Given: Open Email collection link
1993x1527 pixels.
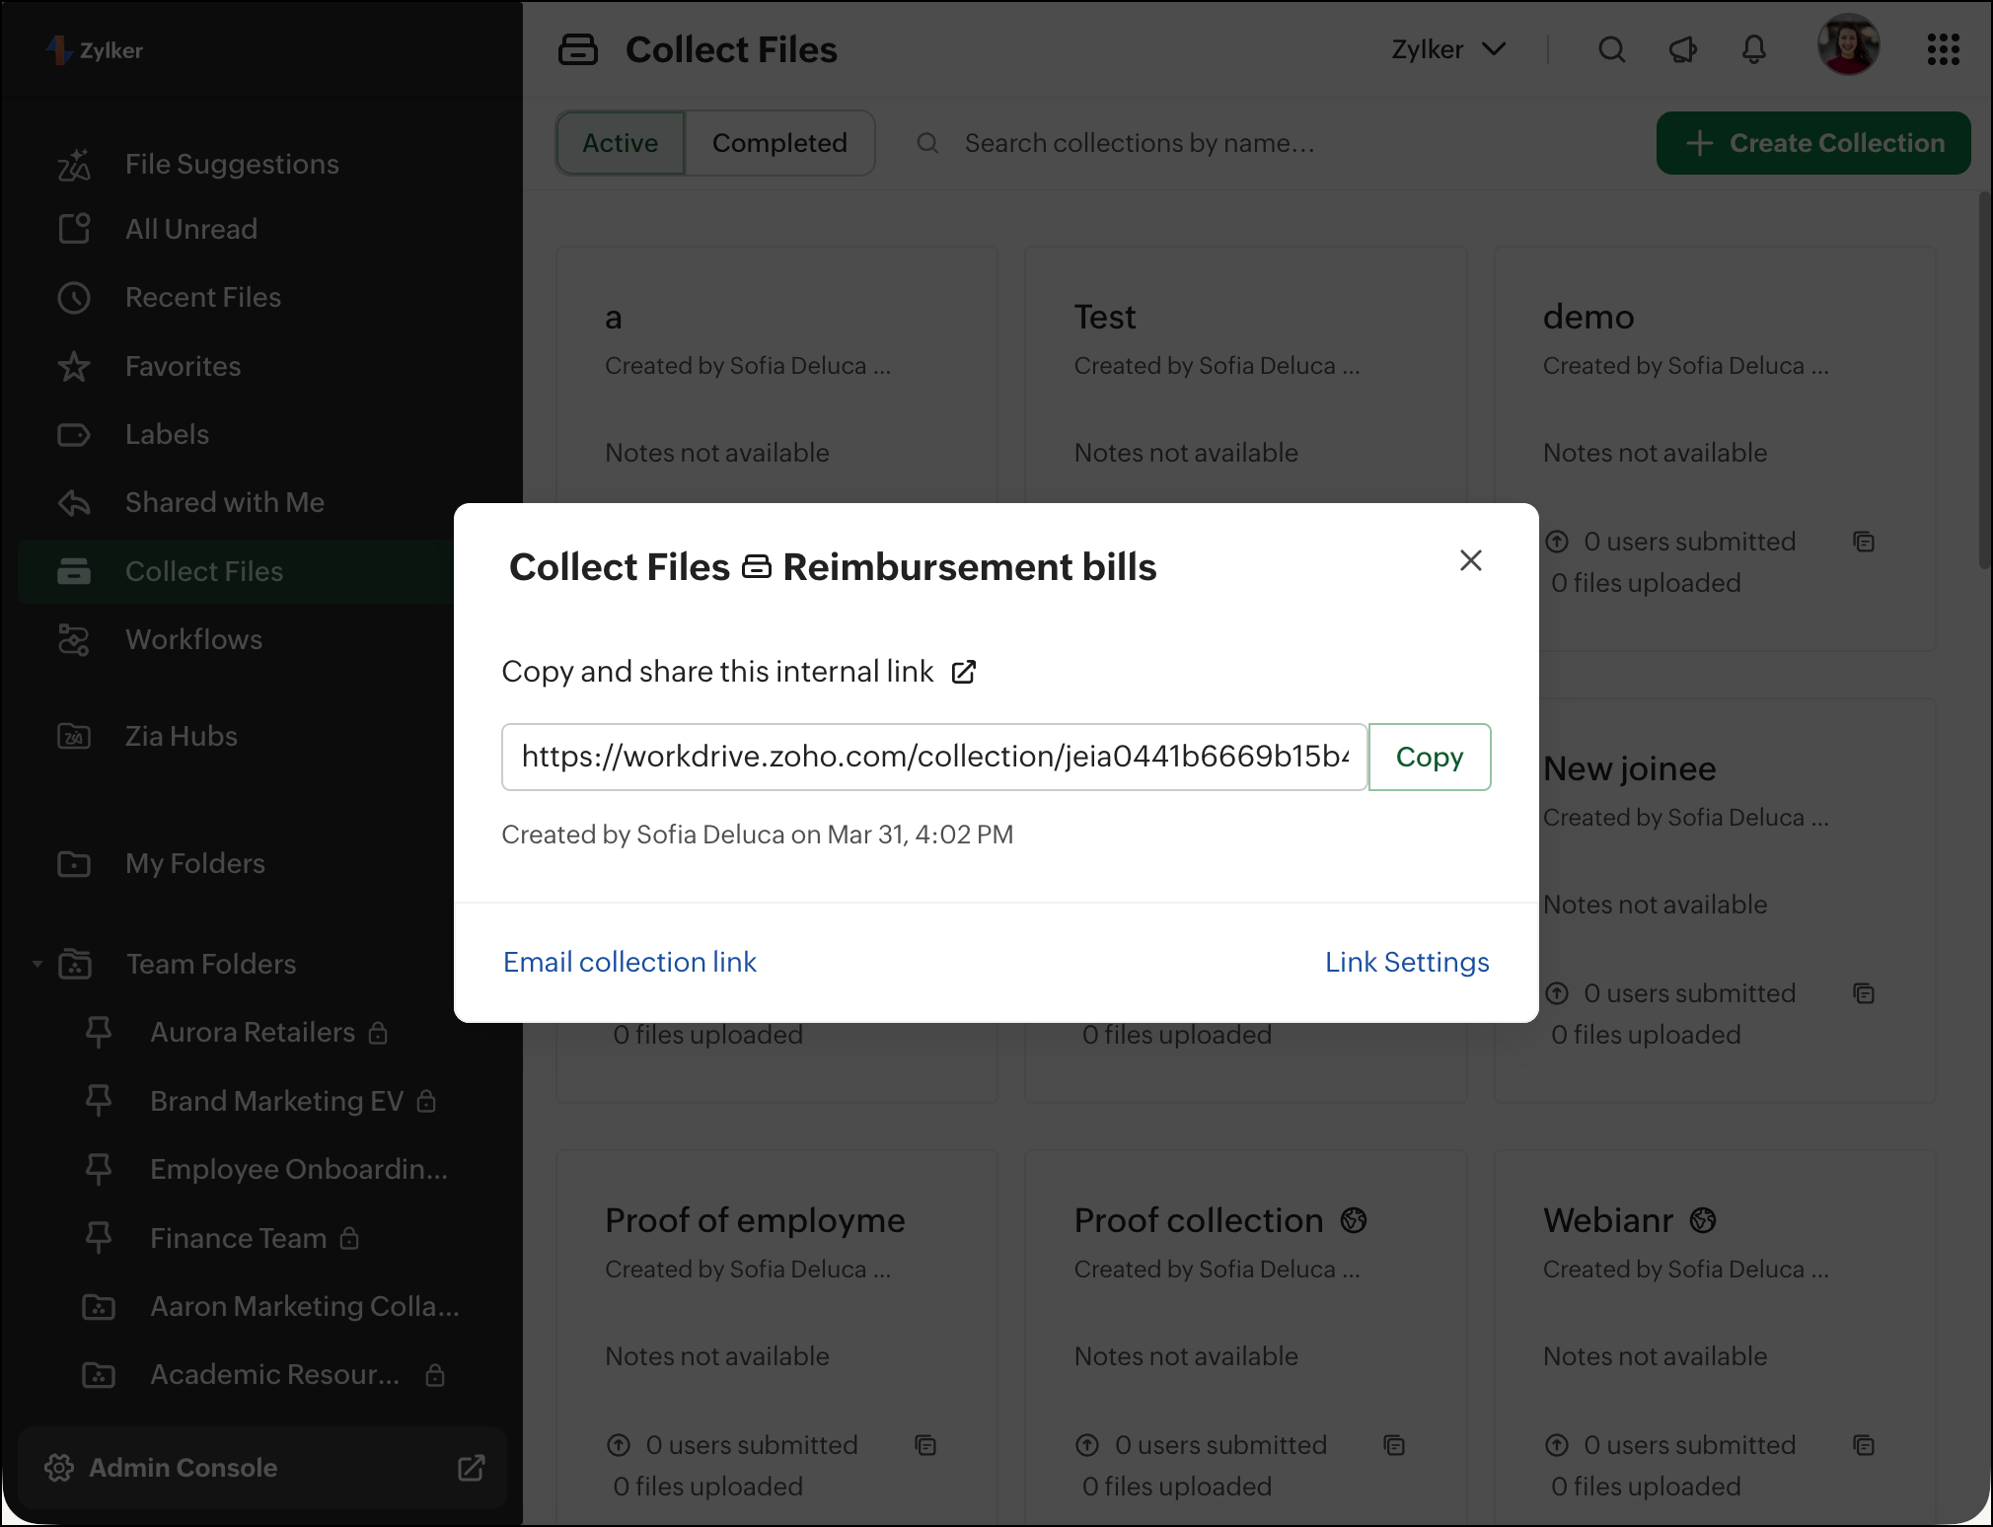Looking at the screenshot, I should [x=629, y=962].
